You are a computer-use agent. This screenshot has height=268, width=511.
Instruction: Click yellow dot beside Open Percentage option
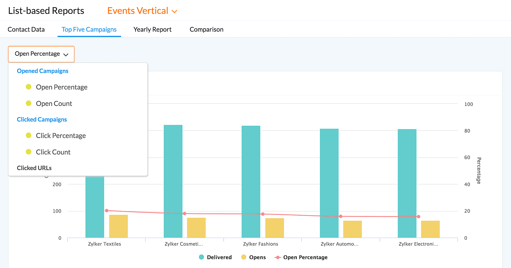[x=28, y=87]
